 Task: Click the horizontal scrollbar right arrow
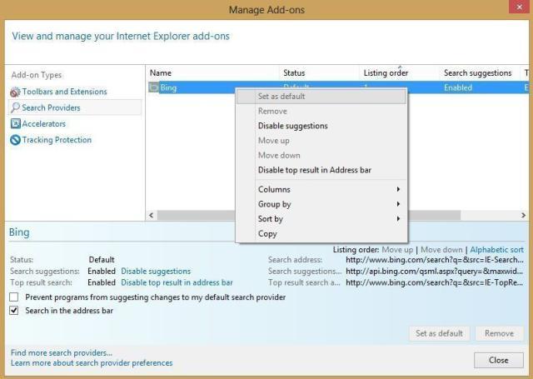(x=523, y=215)
